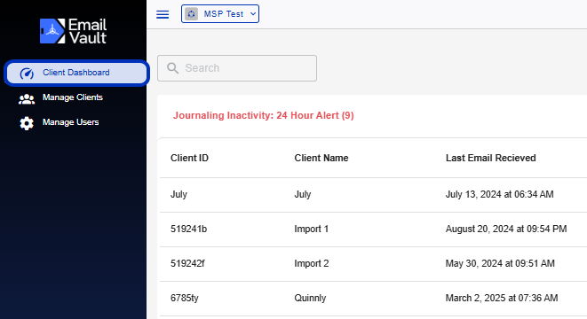The height and width of the screenshot is (319, 587).
Task: Go to Manage Users
Action: pyautogui.click(x=70, y=122)
